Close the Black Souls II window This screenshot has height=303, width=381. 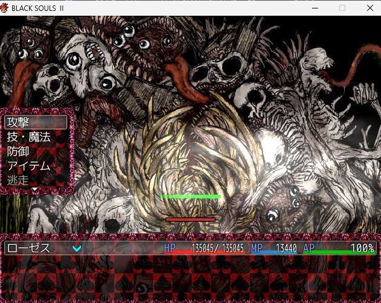pyautogui.click(x=370, y=8)
